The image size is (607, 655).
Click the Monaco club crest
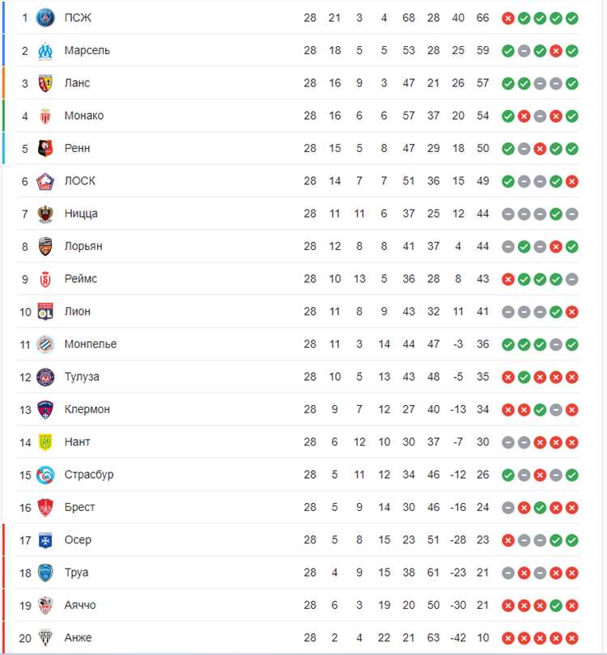[45, 116]
